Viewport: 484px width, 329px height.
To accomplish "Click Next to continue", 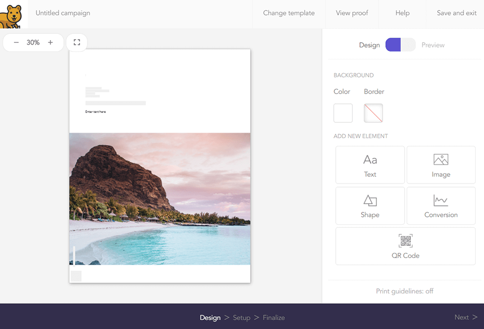I will 466,317.
